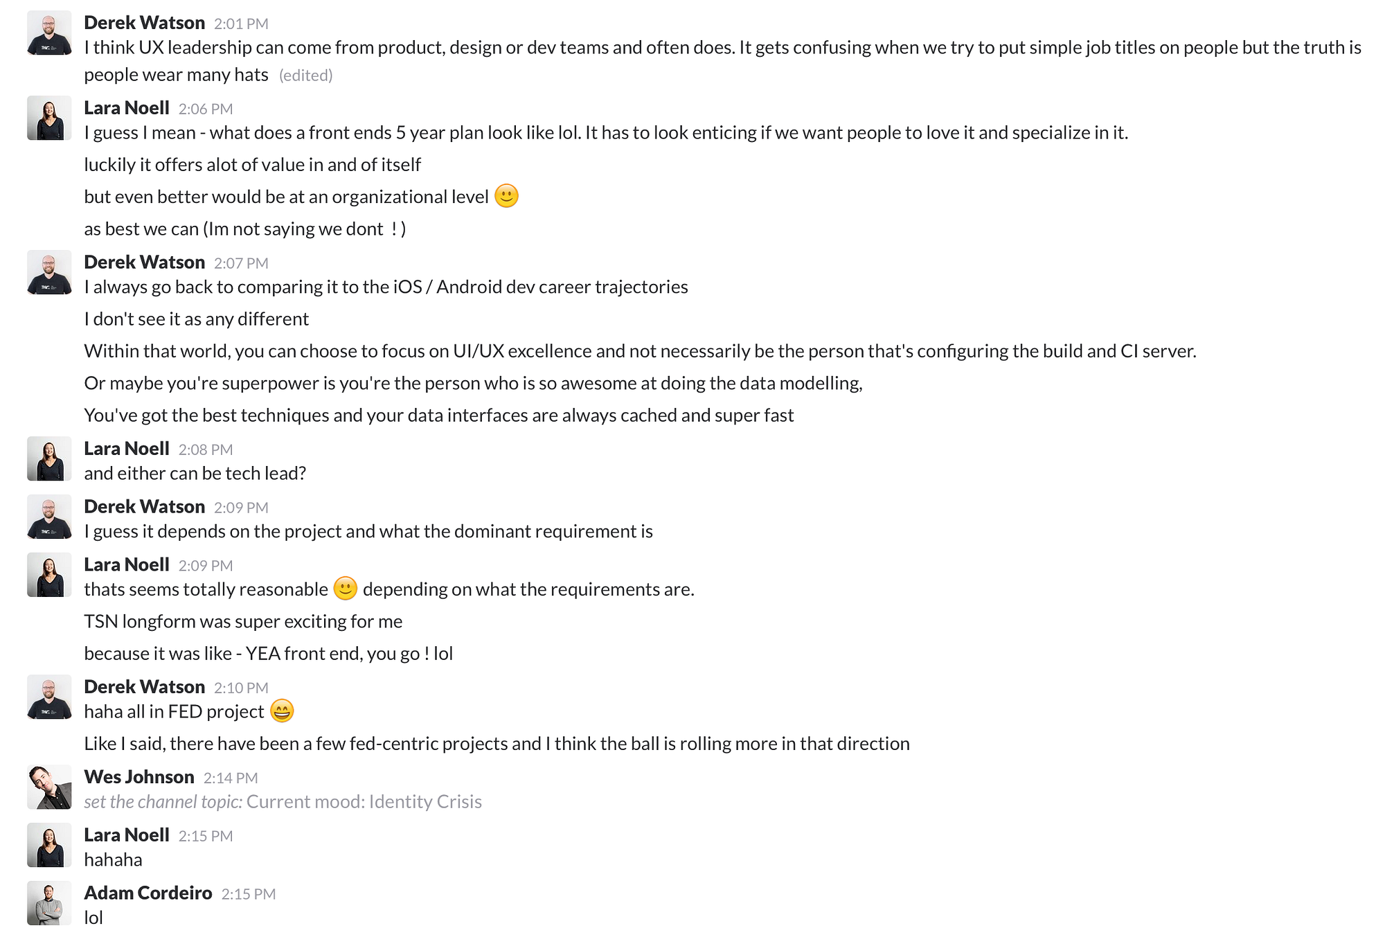The width and height of the screenshot is (1385, 937).
Task: Click Lara Noell's name on the 2:08 PM message
Action: (x=127, y=449)
